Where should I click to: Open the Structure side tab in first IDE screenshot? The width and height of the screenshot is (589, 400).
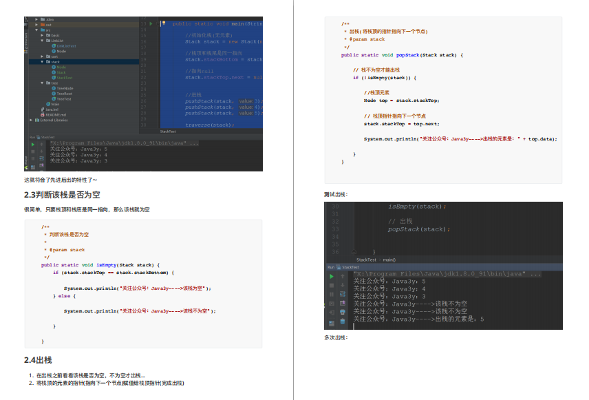click(x=26, y=43)
